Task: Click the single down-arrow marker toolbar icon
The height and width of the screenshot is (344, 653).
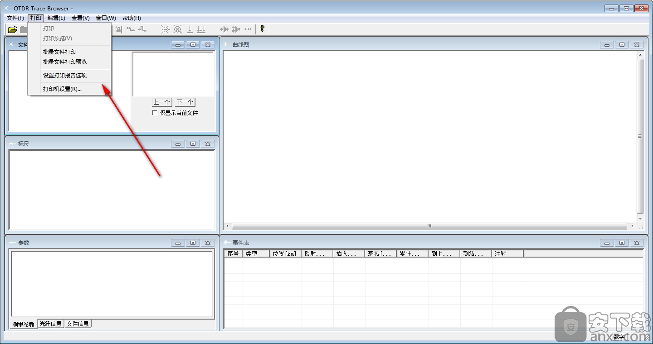Action: tap(190, 29)
